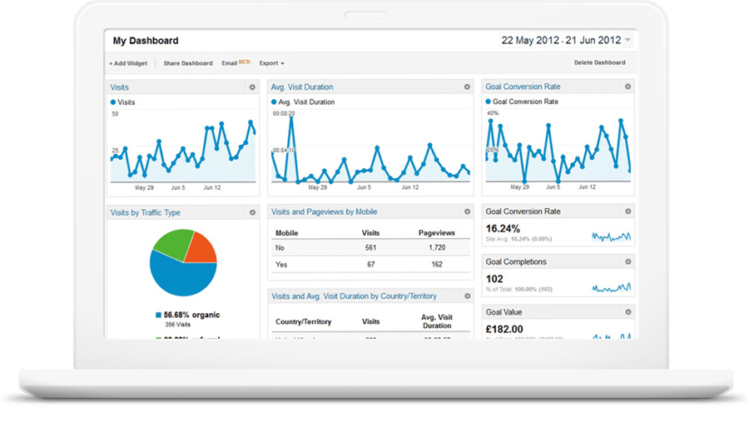Open the Export dropdown menu
The image size is (749, 433).
(271, 63)
